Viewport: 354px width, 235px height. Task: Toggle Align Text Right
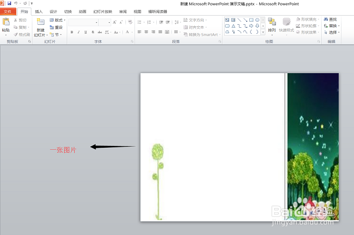(153, 32)
